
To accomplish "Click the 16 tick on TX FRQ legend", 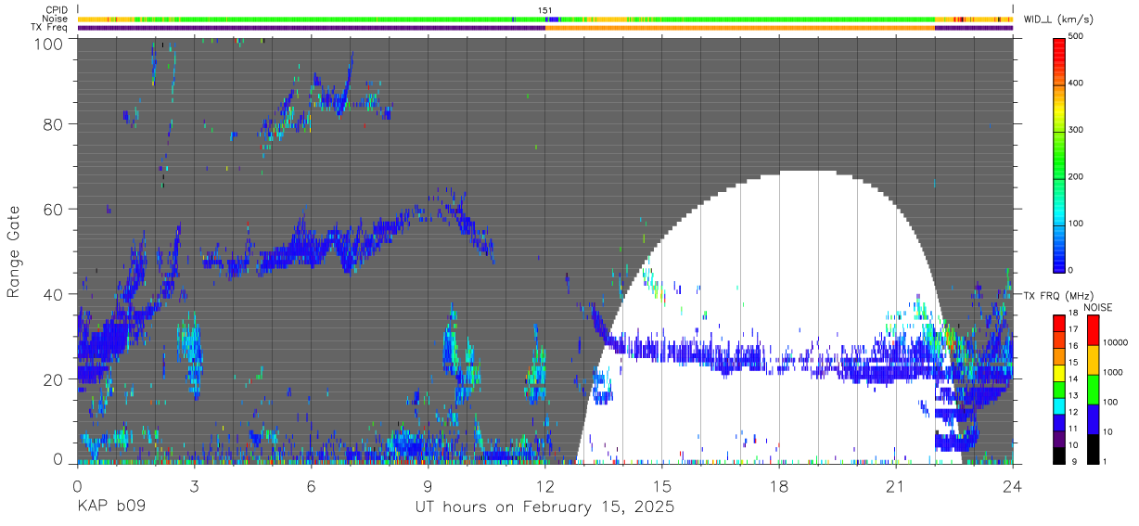I will click(x=1075, y=347).
